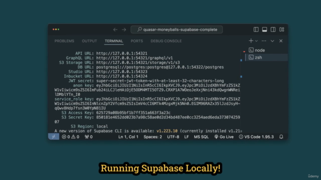Click the S3 Region value local
The height and width of the screenshot is (180, 321).
[102, 126]
